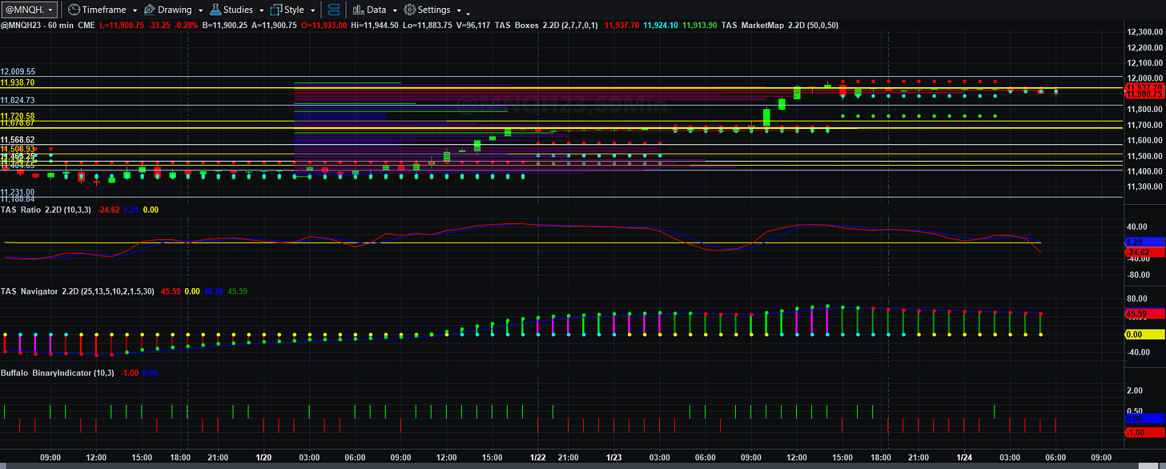The height and width of the screenshot is (469, 1166).
Task: Click the blue stacked panes icon
Action: 334,10
